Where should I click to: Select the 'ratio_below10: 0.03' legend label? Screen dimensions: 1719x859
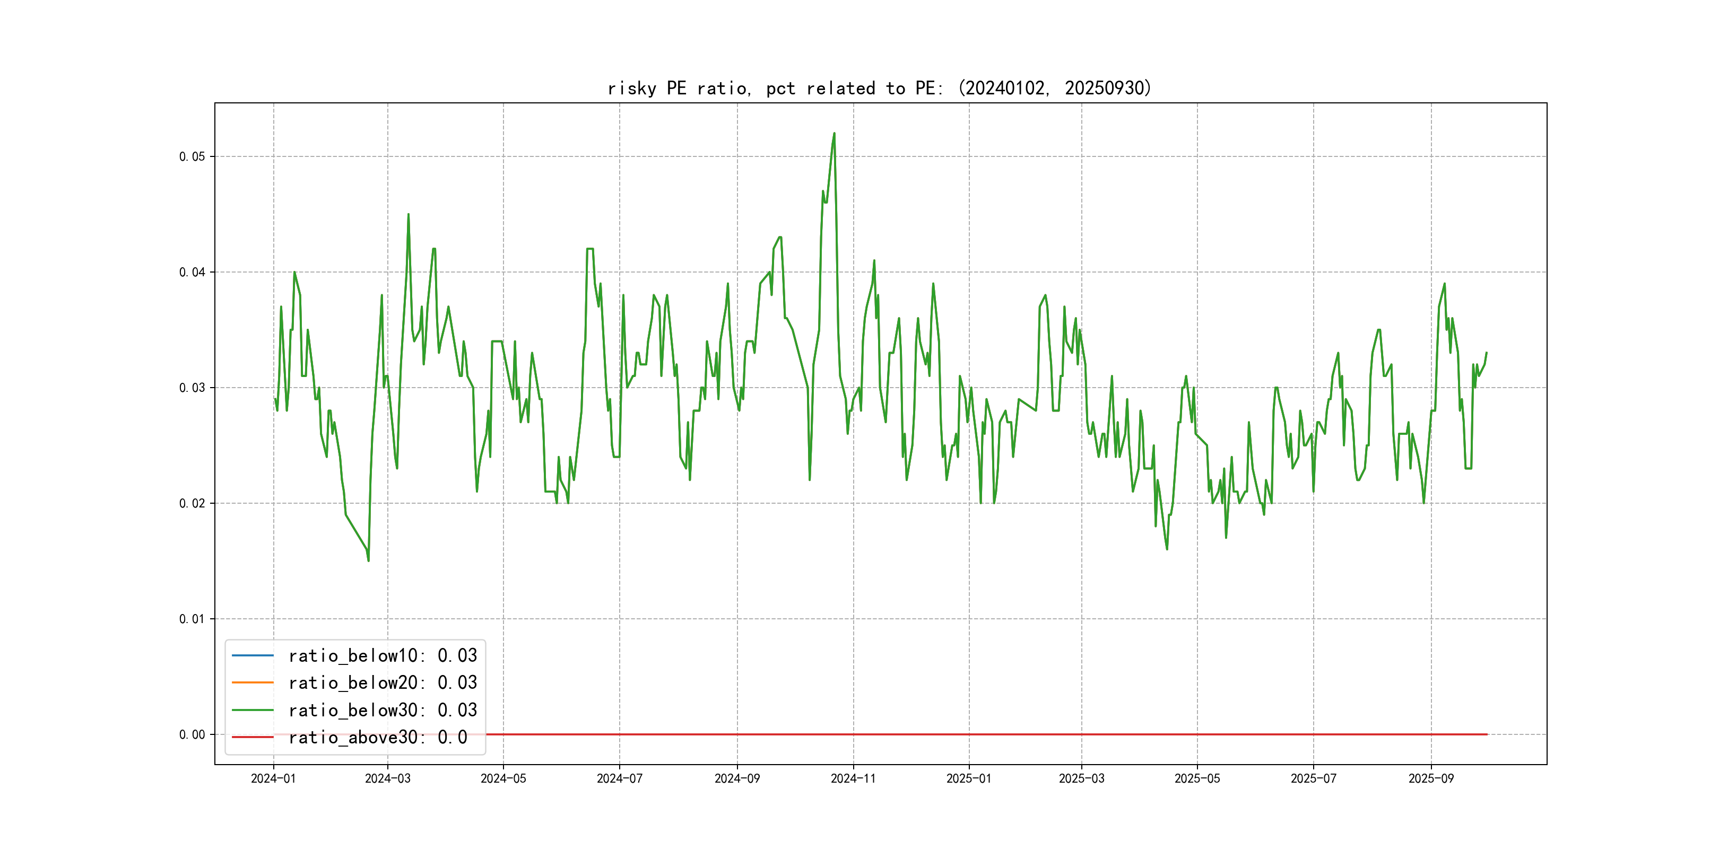(x=383, y=655)
